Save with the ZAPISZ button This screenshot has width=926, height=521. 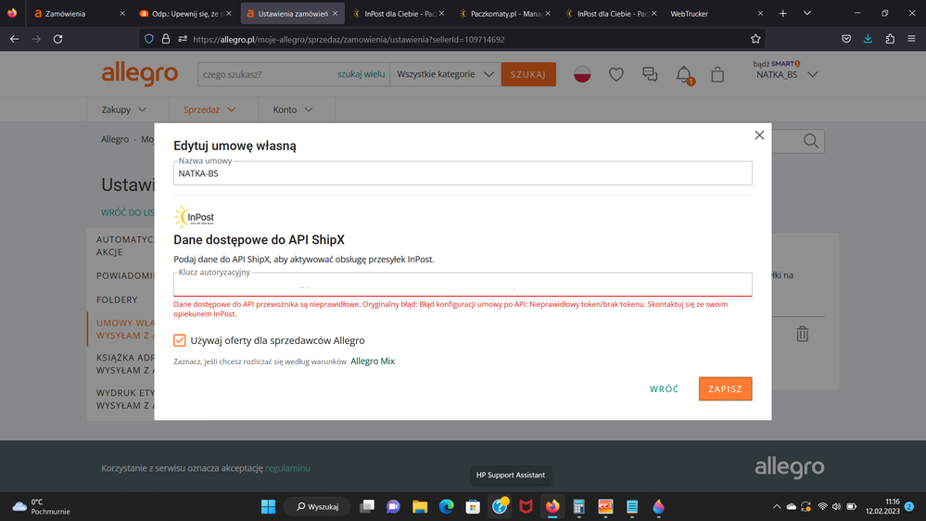725,388
